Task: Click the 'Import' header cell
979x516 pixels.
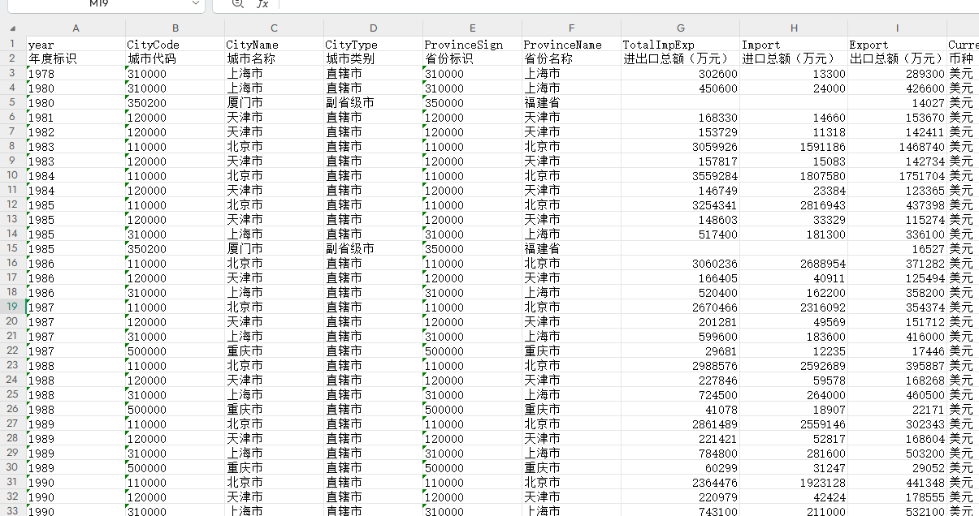Action: coord(794,45)
